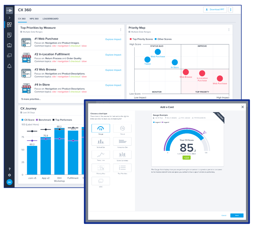Screen dimensions: 266x225
Task: Click the Download PPT button
Action: (x=215, y=10)
